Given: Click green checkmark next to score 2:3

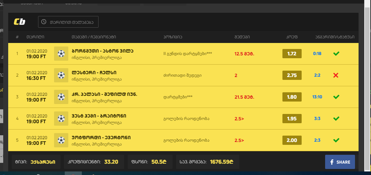Looking at the screenshot, I should click(x=336, y=140).
